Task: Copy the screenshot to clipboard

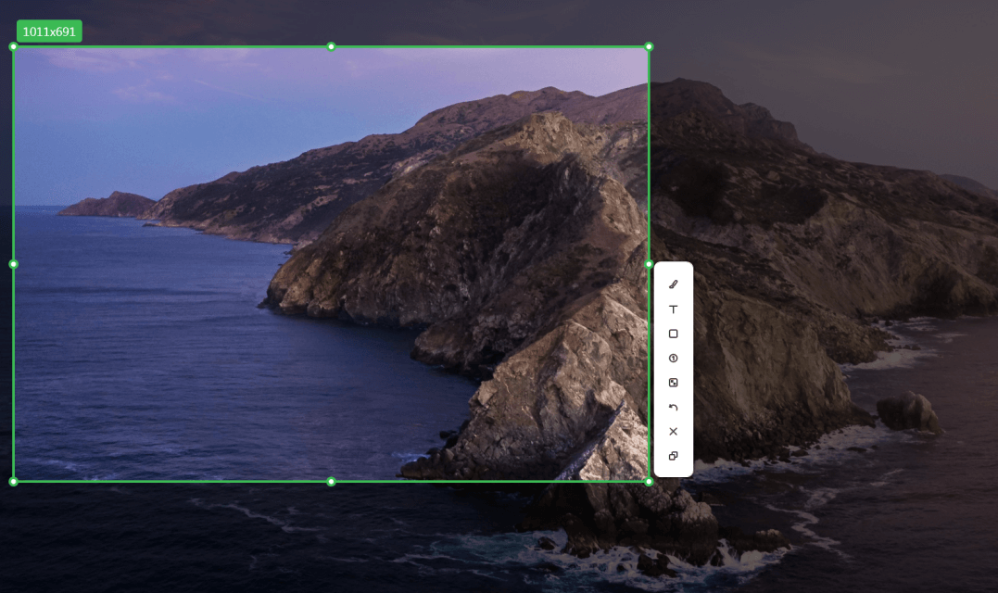Action: (673, 456)
